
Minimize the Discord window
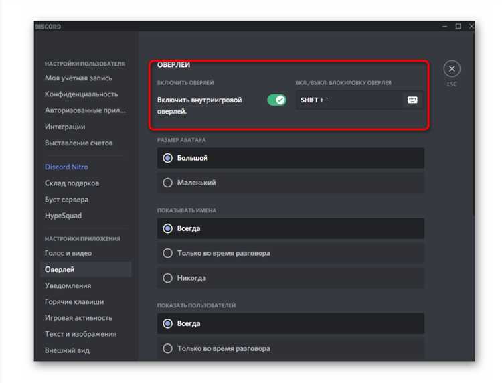(444, 26)
